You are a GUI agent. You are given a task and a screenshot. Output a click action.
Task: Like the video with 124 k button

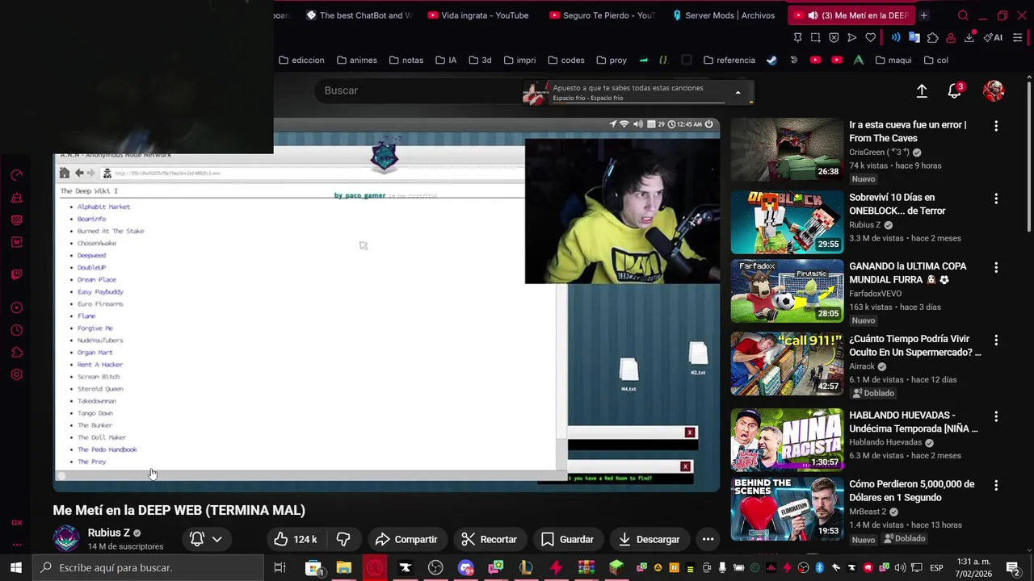click(x=295, y=539)
